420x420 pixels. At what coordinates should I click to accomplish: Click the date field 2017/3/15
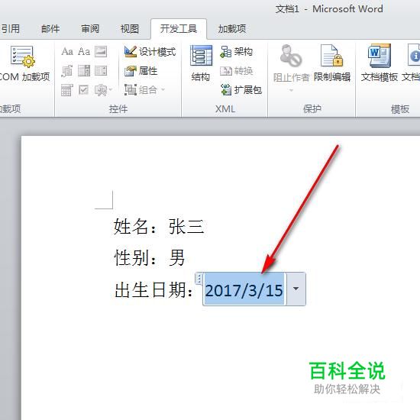244,290
